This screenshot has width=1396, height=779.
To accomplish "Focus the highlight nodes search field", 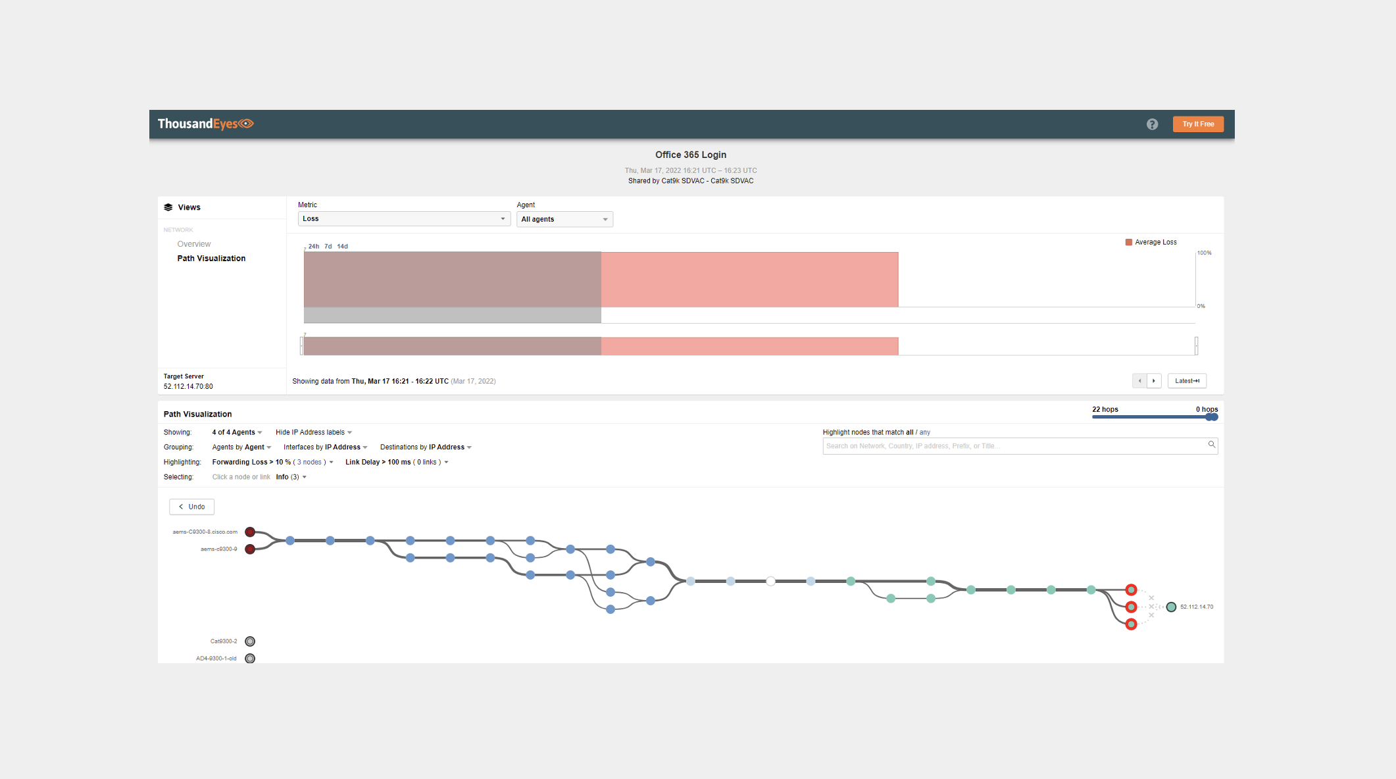I will [1020, 446].
